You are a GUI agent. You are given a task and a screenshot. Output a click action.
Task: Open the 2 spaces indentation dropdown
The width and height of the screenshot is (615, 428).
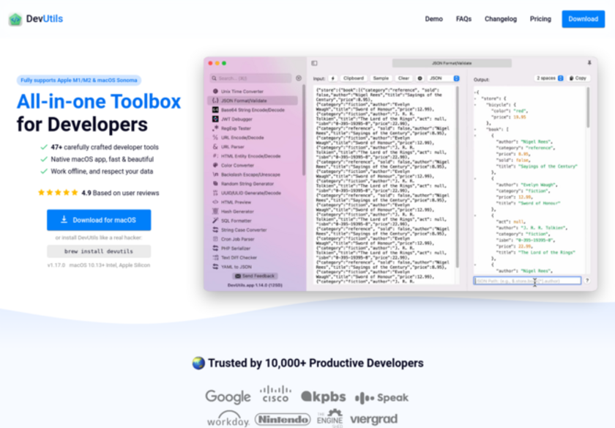[x=549, y=78]
